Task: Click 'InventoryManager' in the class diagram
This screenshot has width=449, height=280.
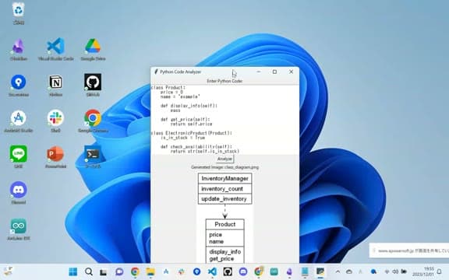Action: (224, 179)
